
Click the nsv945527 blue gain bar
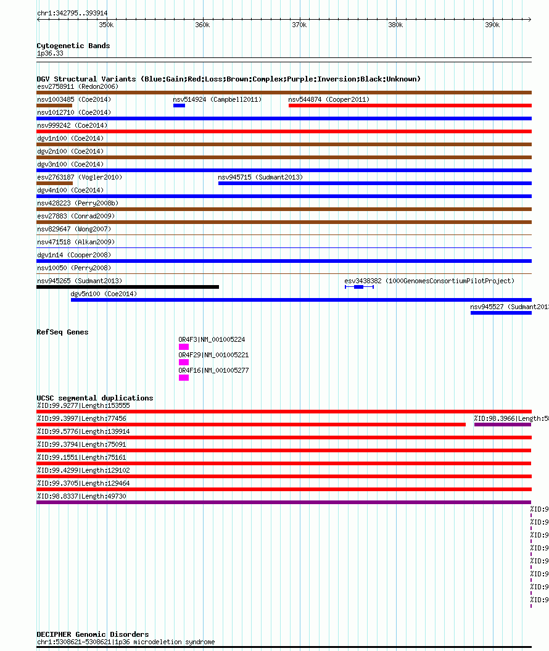[501, 313]
